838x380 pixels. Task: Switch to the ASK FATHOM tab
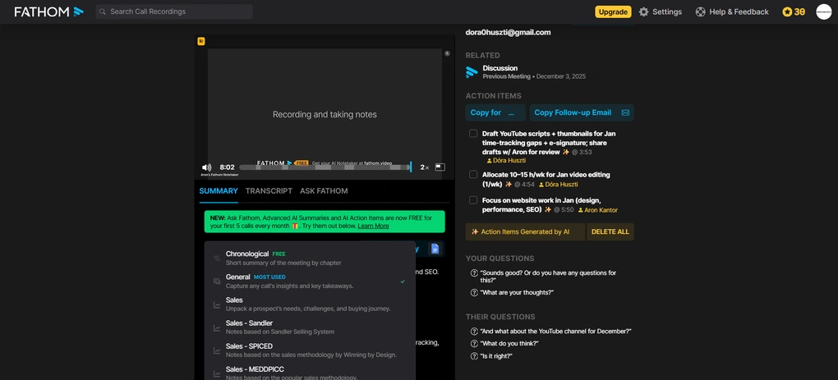[x=324, y=190]
